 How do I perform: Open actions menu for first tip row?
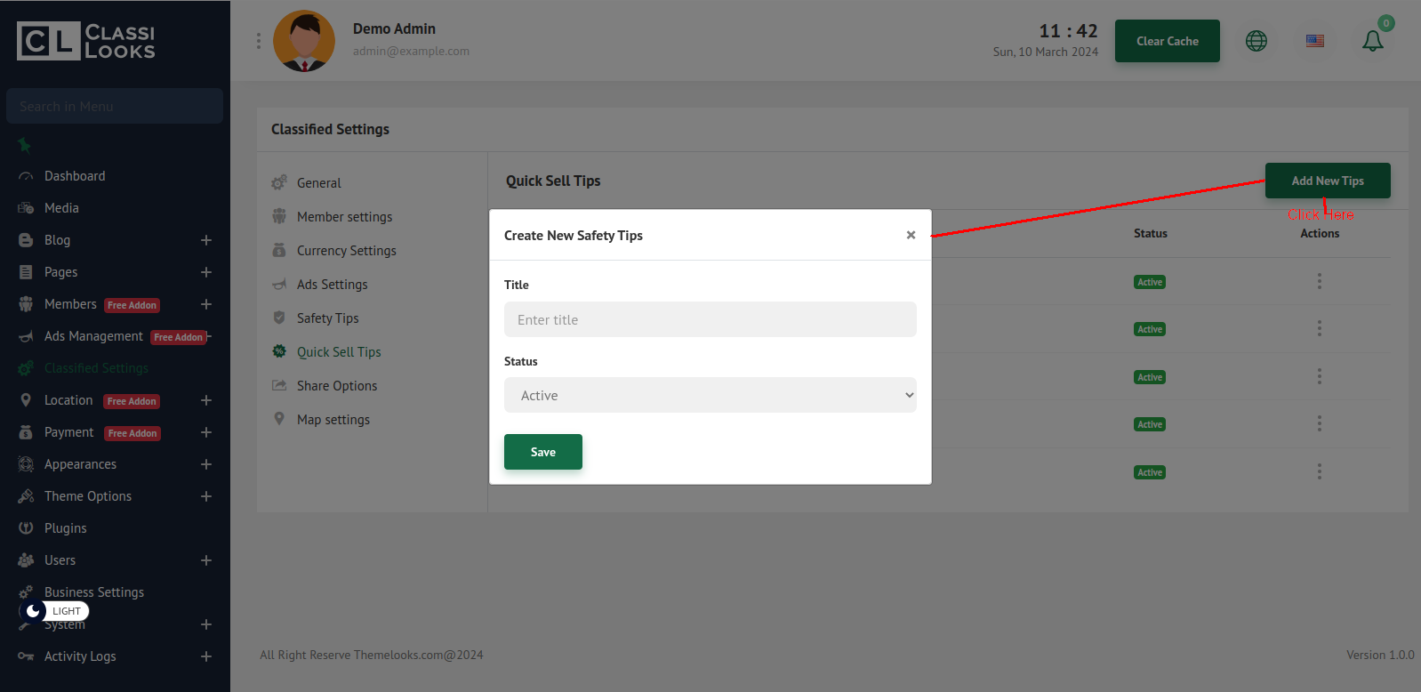[1319, 281]
